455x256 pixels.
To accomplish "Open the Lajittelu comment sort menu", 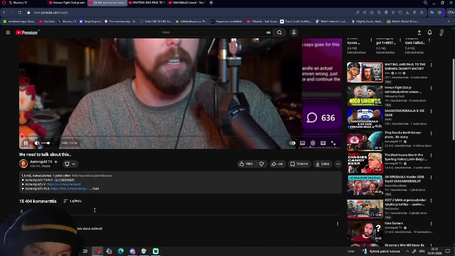I will (73, 201).
